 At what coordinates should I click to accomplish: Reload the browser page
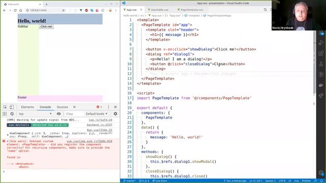(x=15, y=10)
